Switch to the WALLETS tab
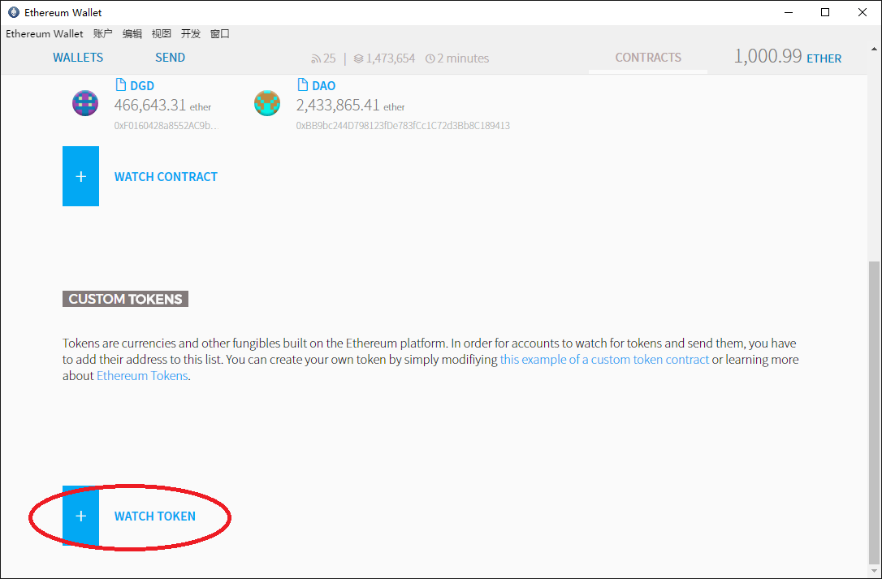Screen dimensions: 882x579 pos(78,58)
